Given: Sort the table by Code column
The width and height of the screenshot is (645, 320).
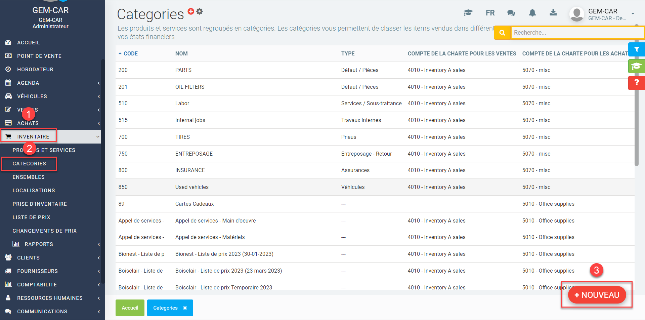Looking at the screenshot, I should pyautogui.click(x=130, y=54).
